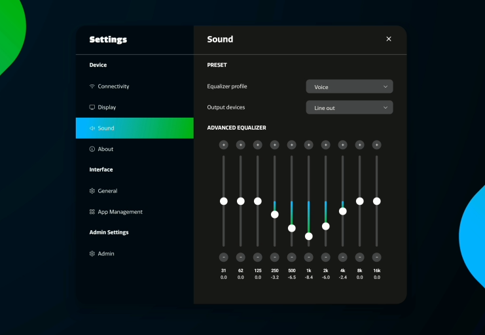Decrease the 4k band with minus button
The image size is (485, 335).
click(x=343, y=257)
